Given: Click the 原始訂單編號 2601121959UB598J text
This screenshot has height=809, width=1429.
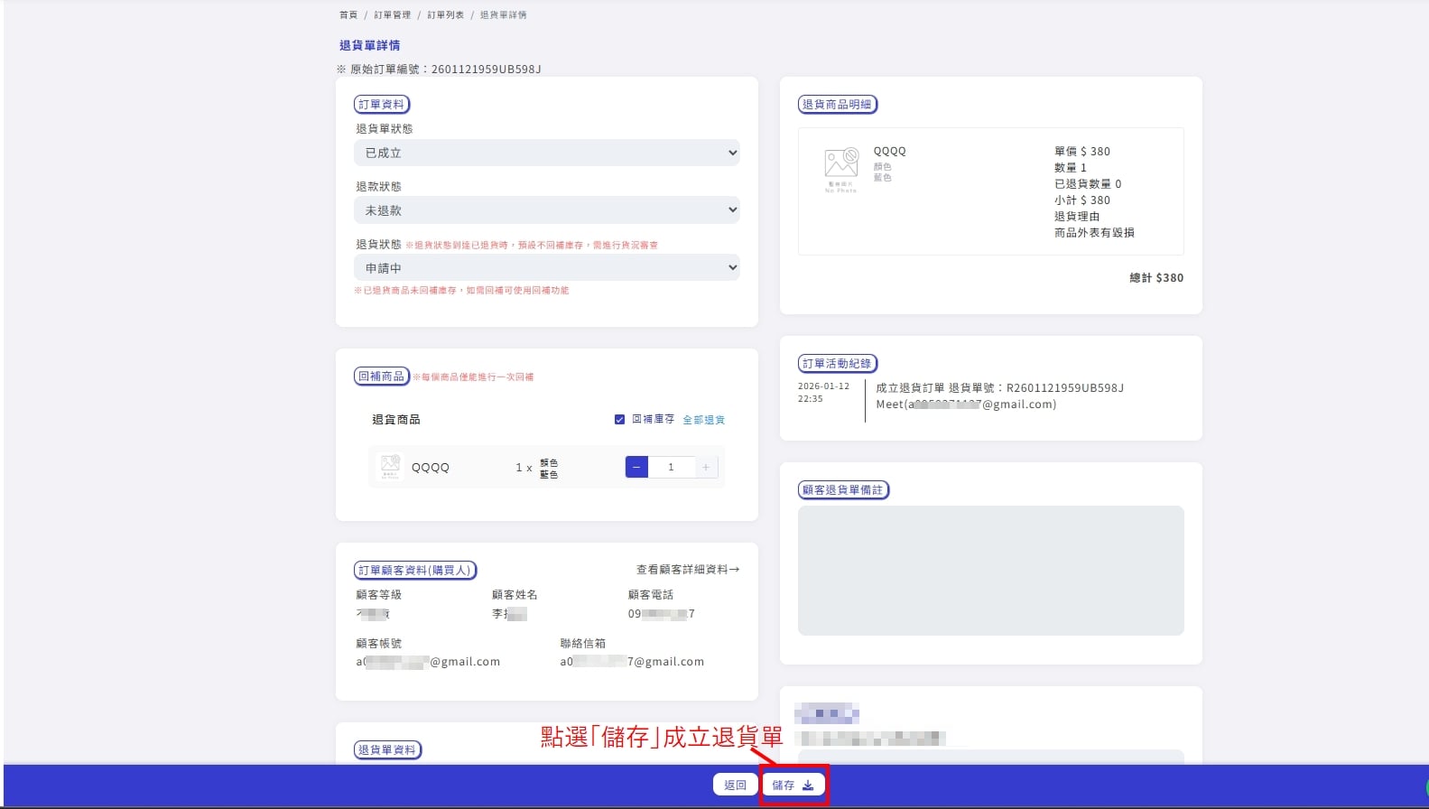Looking at the screenshot, I should click(x=439, y=70).
